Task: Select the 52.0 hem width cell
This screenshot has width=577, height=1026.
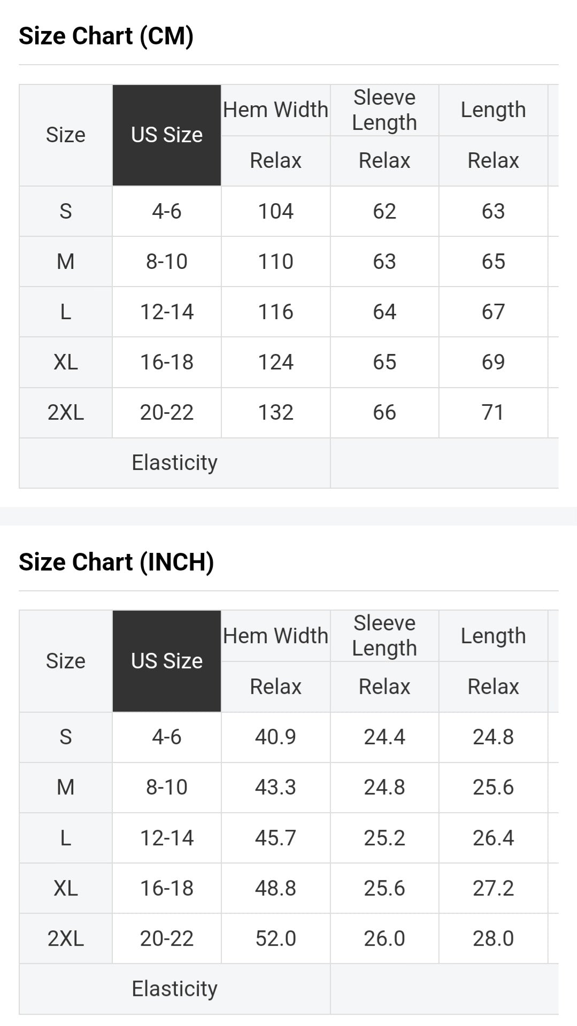Action: pos(275,938)
